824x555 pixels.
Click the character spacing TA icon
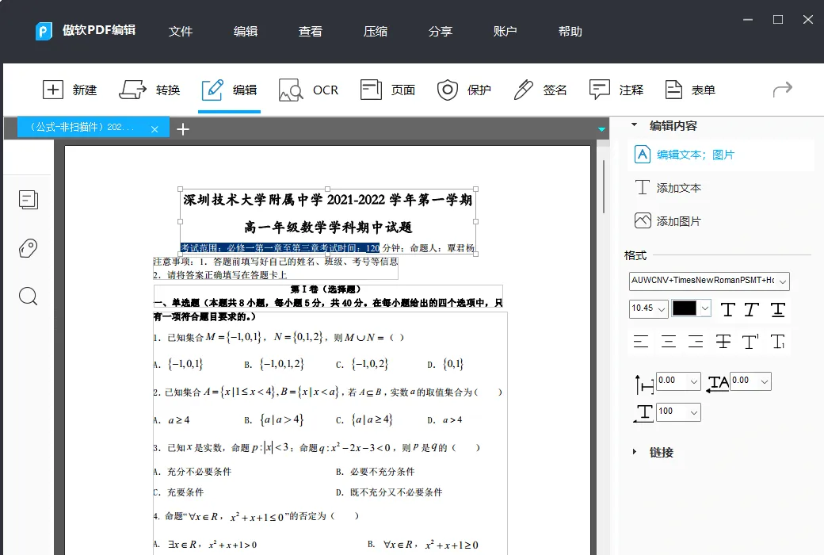click(718, 384)
